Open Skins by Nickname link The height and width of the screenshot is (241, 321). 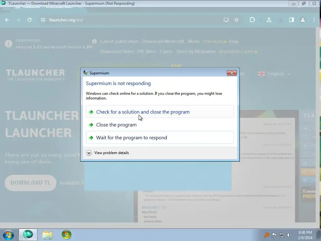tap(196, 51)
